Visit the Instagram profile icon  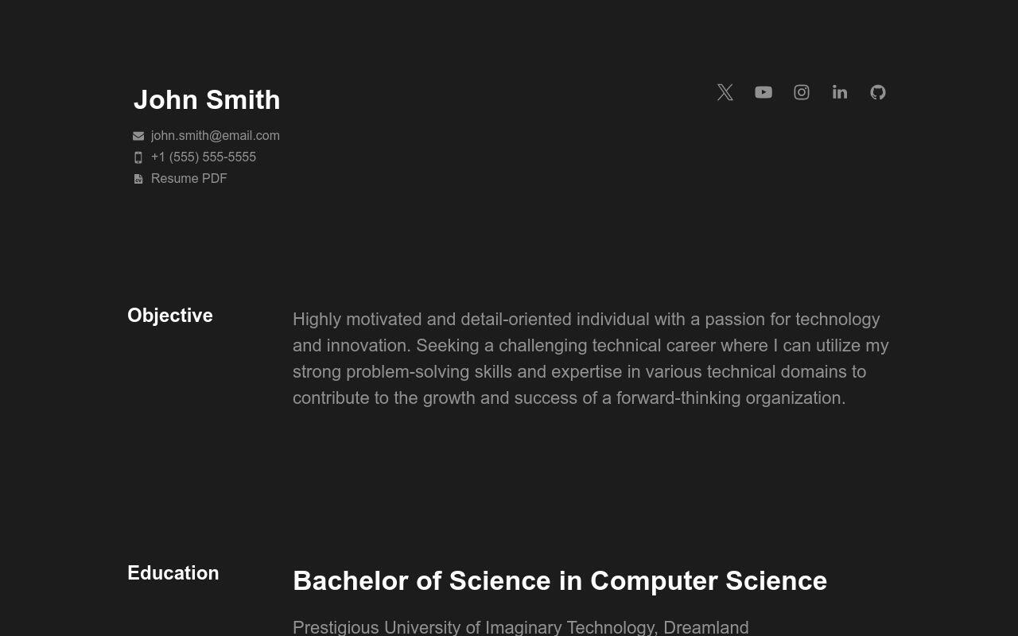[802, 92]
